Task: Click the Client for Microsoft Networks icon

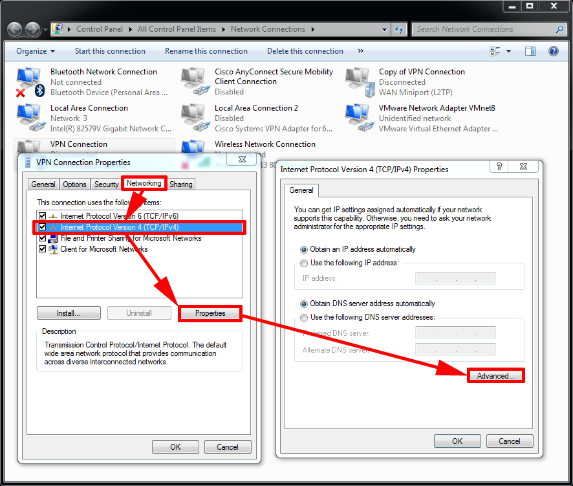Action: point(53,249)
